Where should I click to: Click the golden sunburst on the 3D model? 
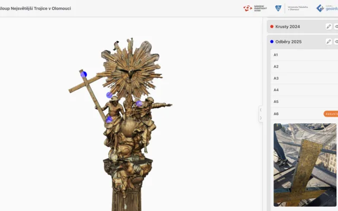click(x=130, y=70)
